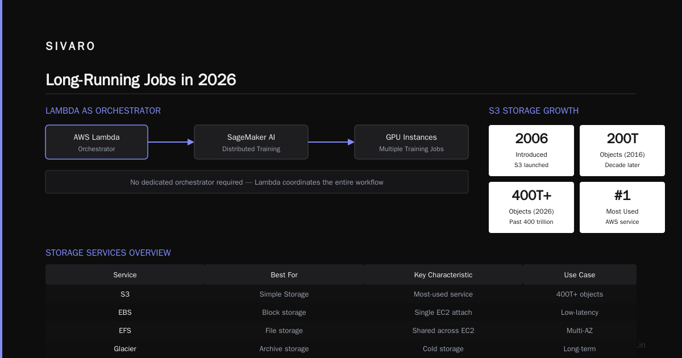Select the Cold storage cell
Screen dimensions: 682x358
tap(443, 349)
